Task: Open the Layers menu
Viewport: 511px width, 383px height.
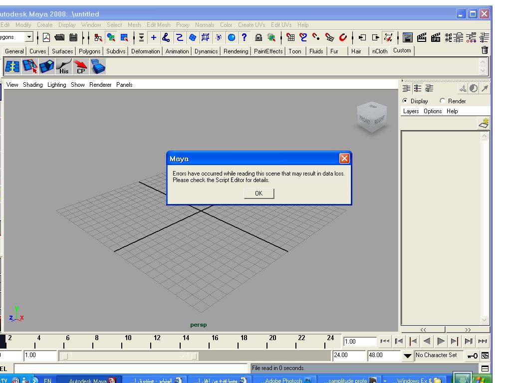Action: [411, 111]
